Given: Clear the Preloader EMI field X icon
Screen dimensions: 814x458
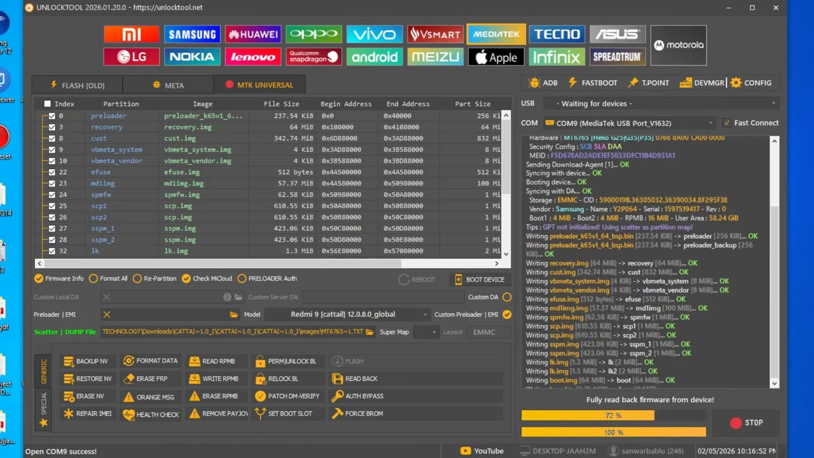Looking at the screenshot, I should tap(107, 314).
